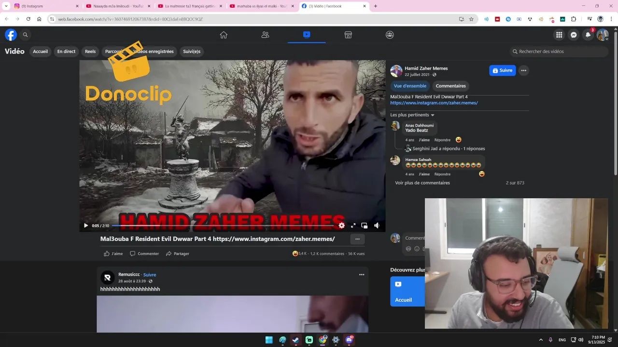Go to Facebook Home icon
The height and width of the screenshot is (347, 618).
(x=224, y=35)
